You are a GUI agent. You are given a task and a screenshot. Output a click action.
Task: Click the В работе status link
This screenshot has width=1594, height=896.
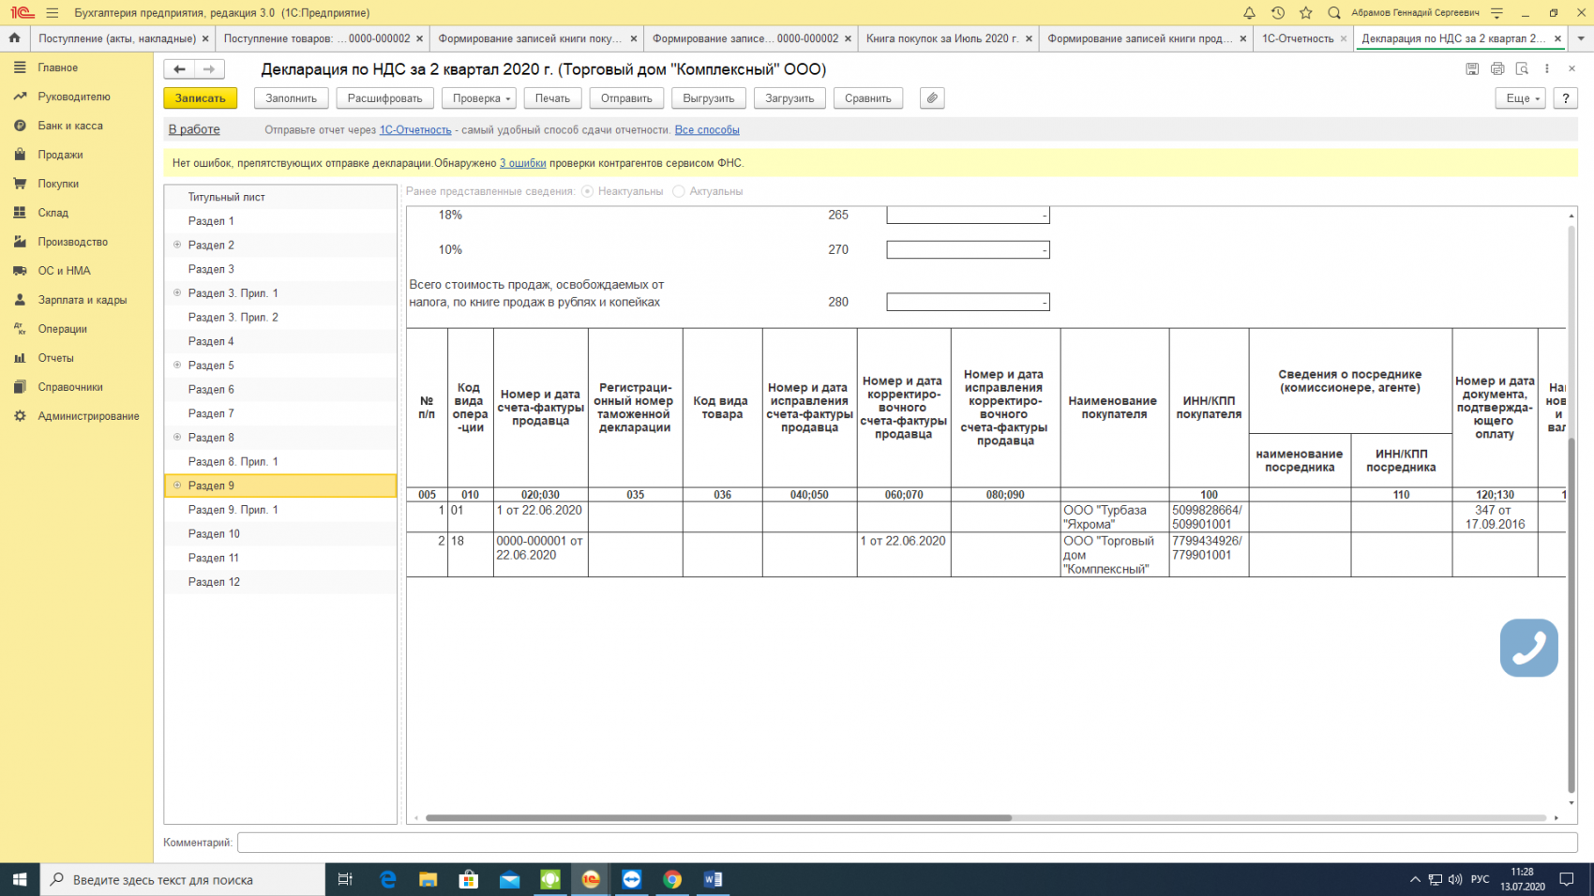(194, 129)
